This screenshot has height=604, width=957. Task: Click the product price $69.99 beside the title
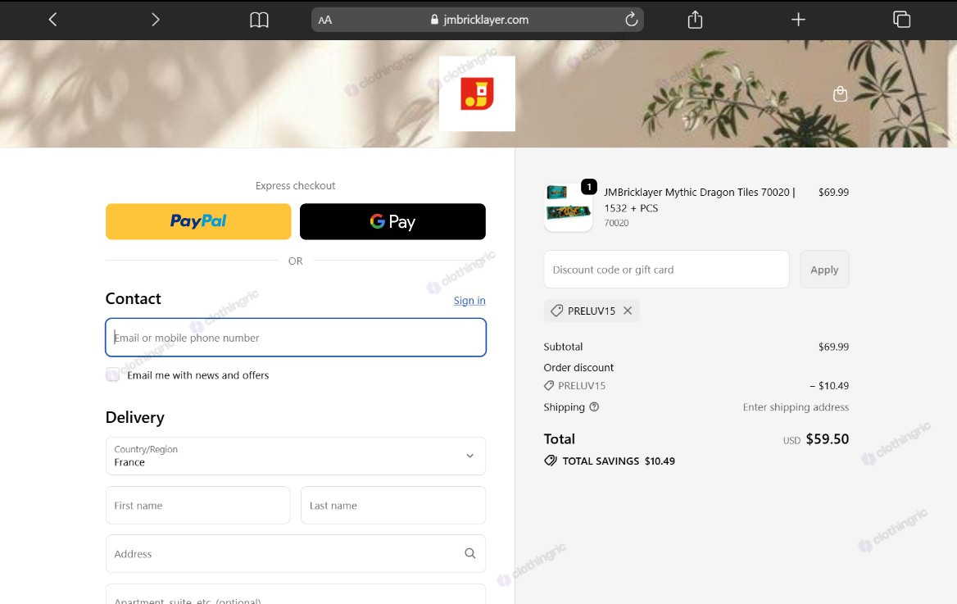[x=833, y=193]
